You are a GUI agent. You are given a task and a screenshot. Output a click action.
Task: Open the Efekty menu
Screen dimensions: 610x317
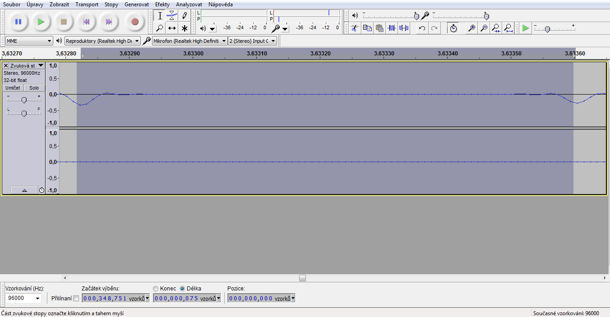(162, 5)
